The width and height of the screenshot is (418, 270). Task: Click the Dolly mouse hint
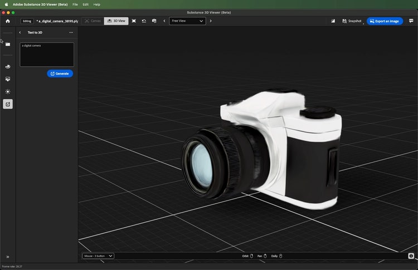click(276, 256)
